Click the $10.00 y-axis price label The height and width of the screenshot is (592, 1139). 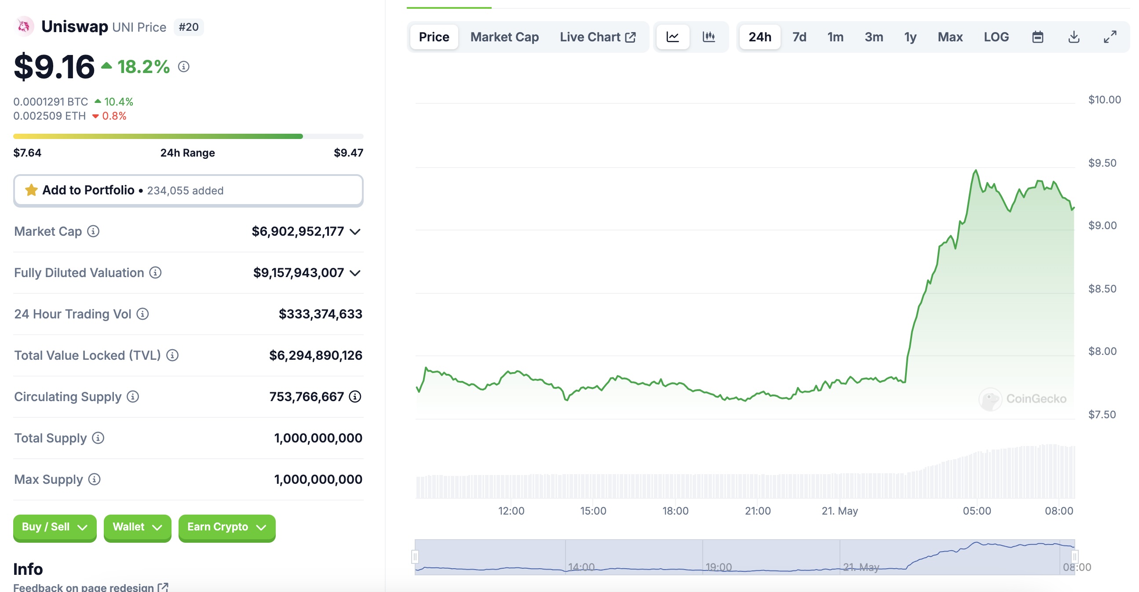[1105, 99]
